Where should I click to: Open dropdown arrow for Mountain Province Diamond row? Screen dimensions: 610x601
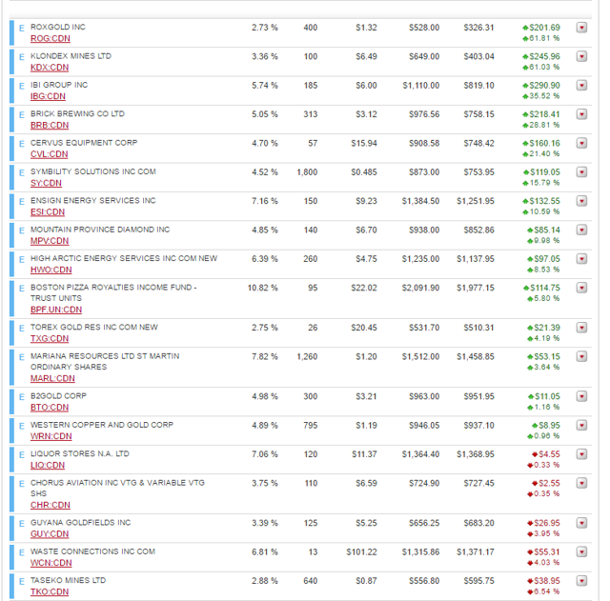(x=581, y=230)
